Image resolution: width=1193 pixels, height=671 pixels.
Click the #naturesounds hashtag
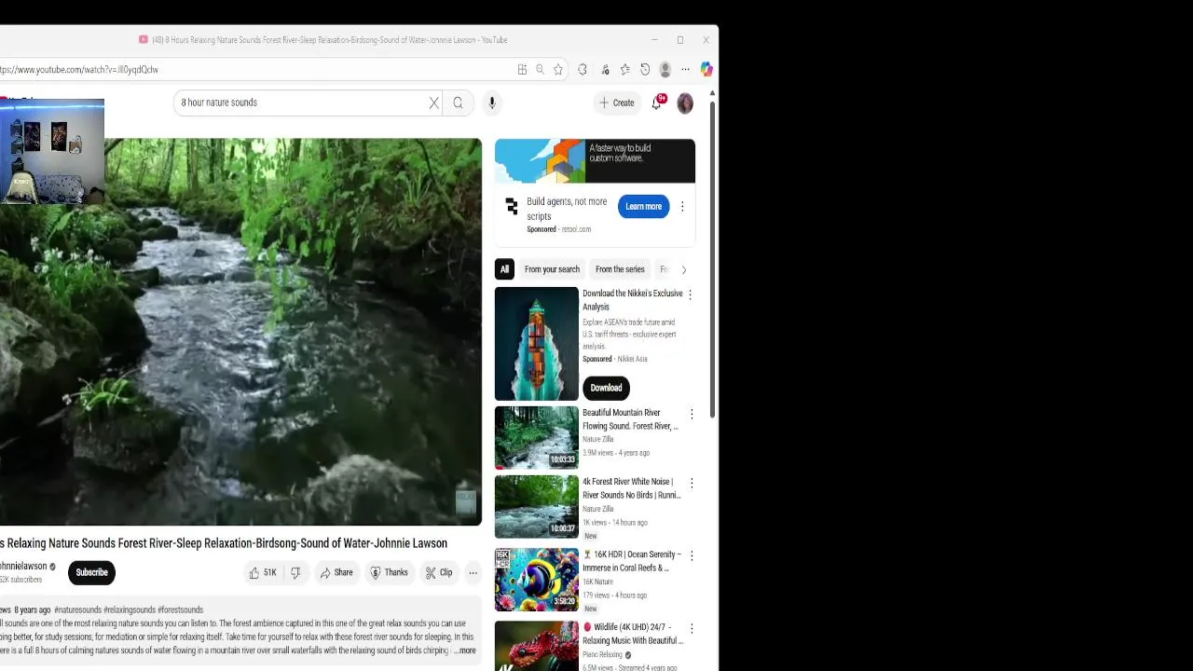tap(77, 610)
